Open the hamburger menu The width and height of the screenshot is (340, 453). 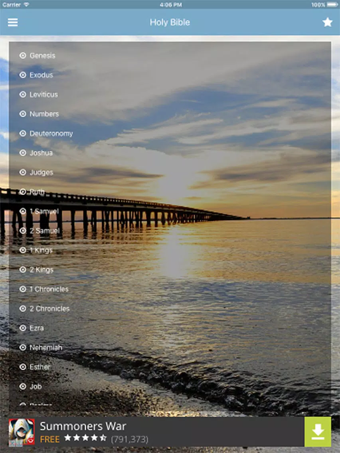pos(13,22)
